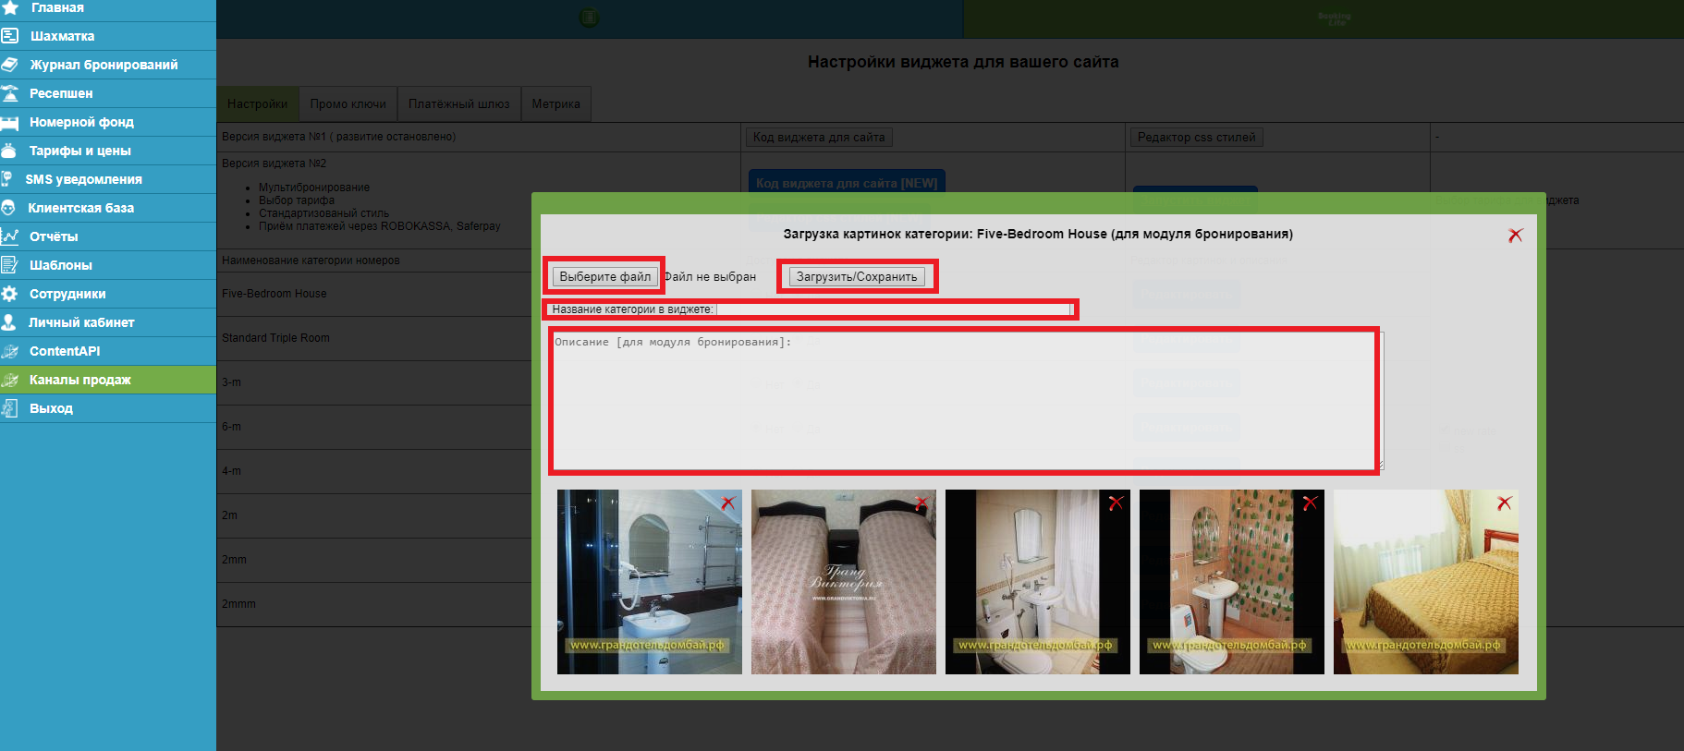Open the twin beds photo thumbnail
Viewport: 1684px width, 751px height.
pyautogui.click(x=844, y=582)
